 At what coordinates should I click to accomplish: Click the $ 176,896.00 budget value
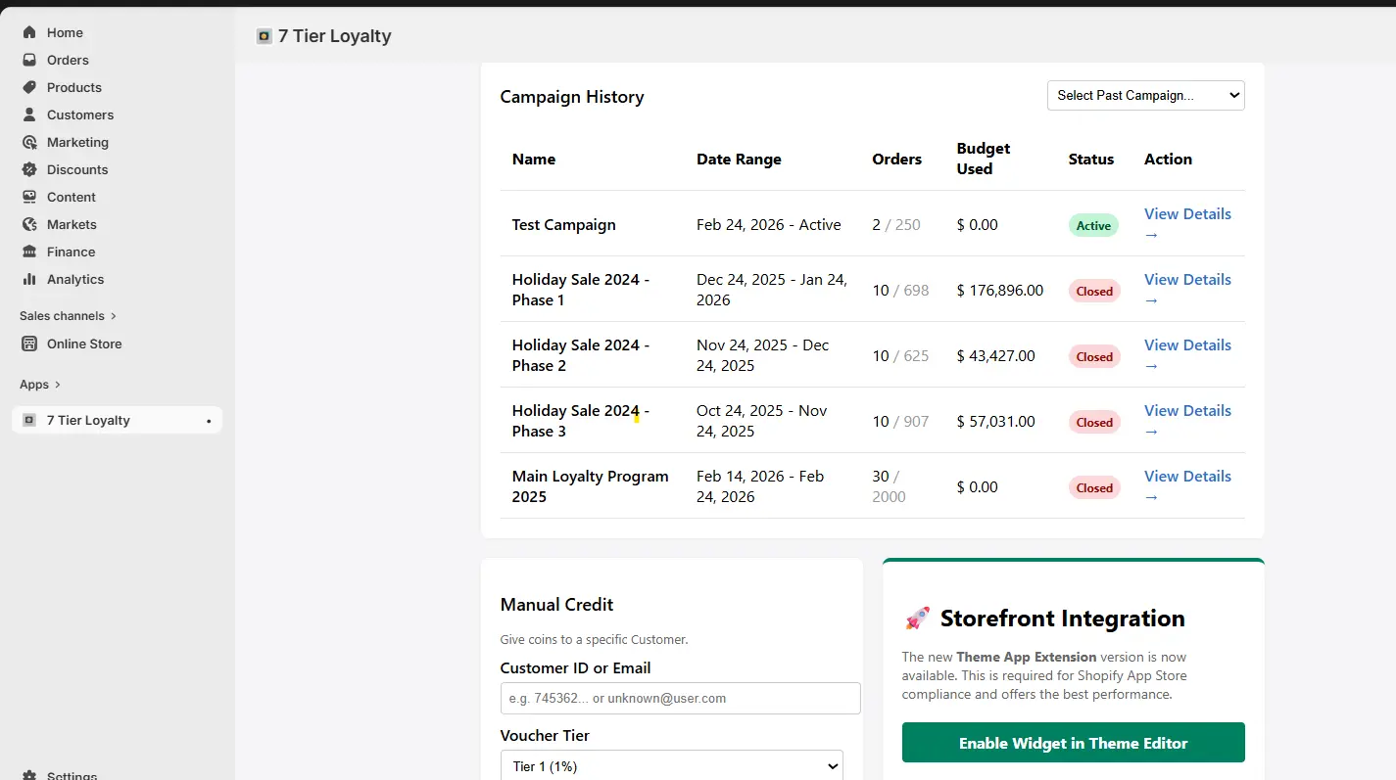(x=1000, y=290)
